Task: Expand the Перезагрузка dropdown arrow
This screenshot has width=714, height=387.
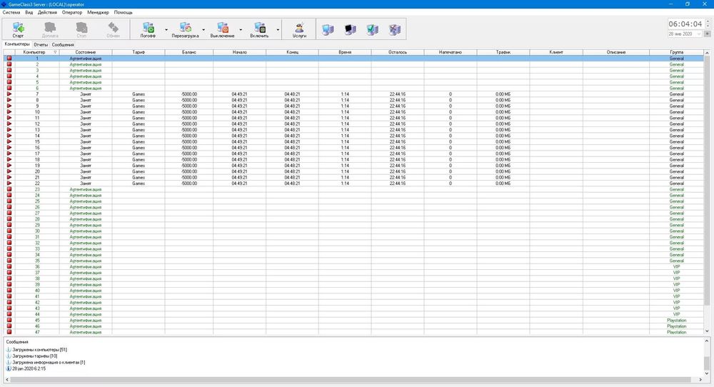Action: click(203, 30)
